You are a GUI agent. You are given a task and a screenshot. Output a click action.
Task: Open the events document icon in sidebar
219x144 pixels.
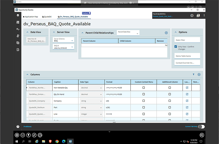click(x=18, y=50)
